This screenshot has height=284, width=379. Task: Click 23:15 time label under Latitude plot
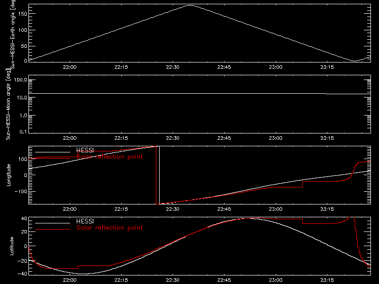click(327, 280)
